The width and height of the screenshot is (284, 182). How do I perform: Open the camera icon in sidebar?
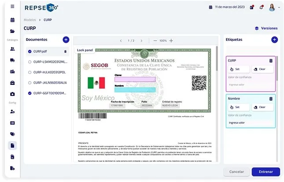[12, 94]
